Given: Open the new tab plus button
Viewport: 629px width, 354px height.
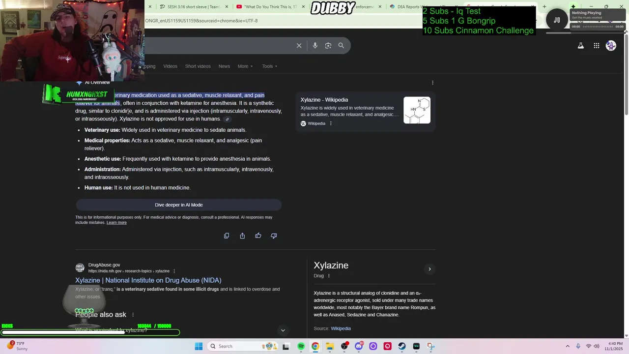Looking at the screenshot, I should click(x=544, y=7).
